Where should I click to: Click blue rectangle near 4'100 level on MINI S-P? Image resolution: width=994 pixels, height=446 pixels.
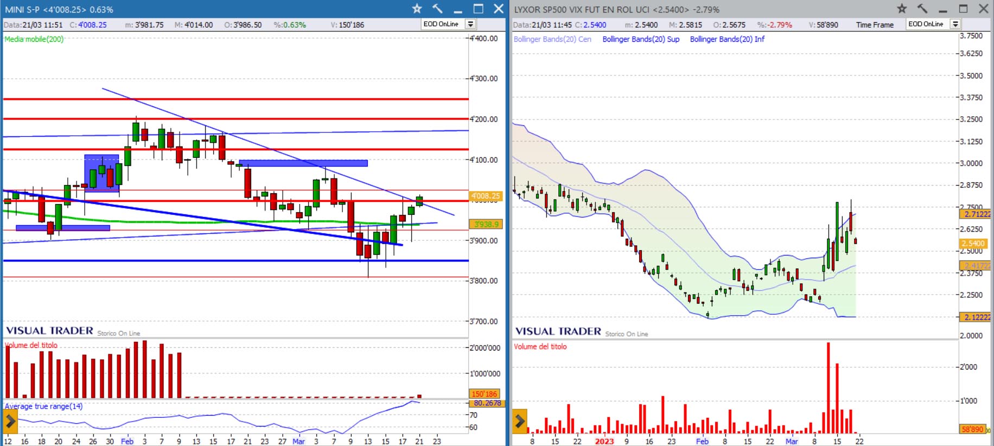[303, 163]
